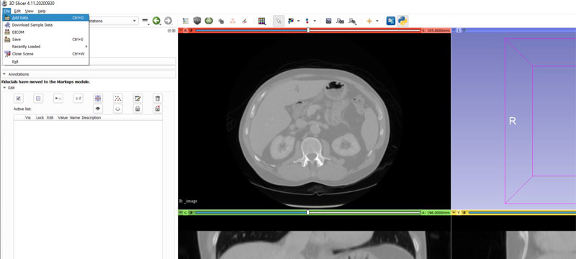This screenshot has width=576, height=259.
Task: Open the module history dropdown
Action: 145,21
